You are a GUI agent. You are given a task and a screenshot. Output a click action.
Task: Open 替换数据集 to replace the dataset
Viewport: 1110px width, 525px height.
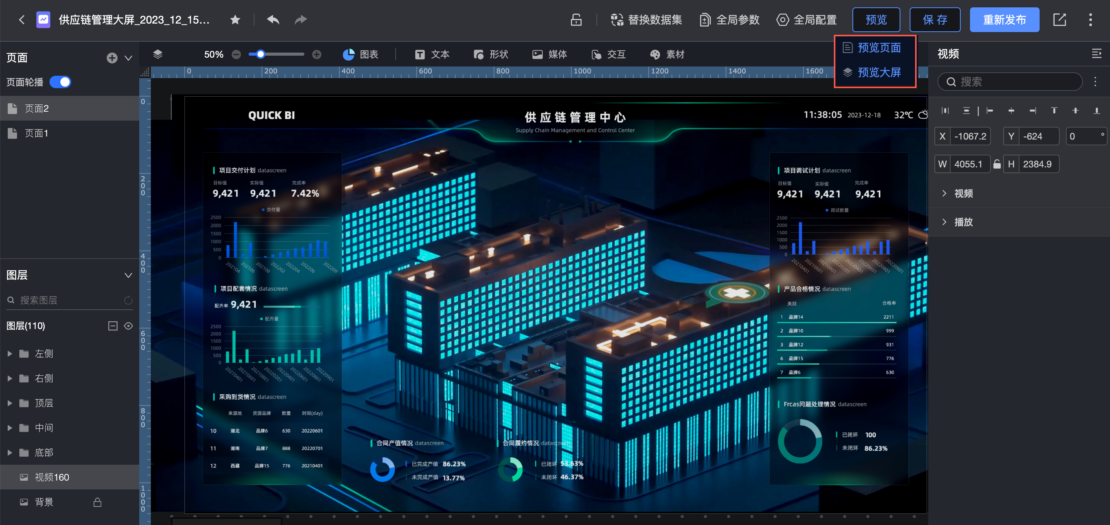646,20
